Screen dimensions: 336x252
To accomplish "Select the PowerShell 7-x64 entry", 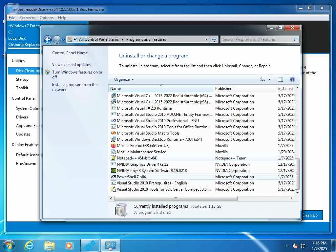I will pyautogui.click(x=202, y=177).
